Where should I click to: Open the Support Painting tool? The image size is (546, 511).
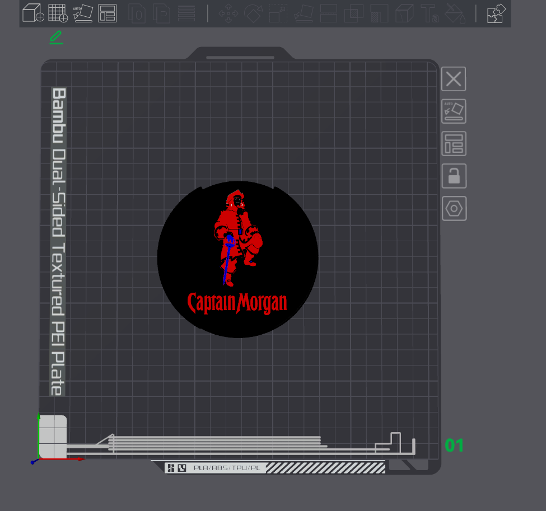(x=379, y=13)
